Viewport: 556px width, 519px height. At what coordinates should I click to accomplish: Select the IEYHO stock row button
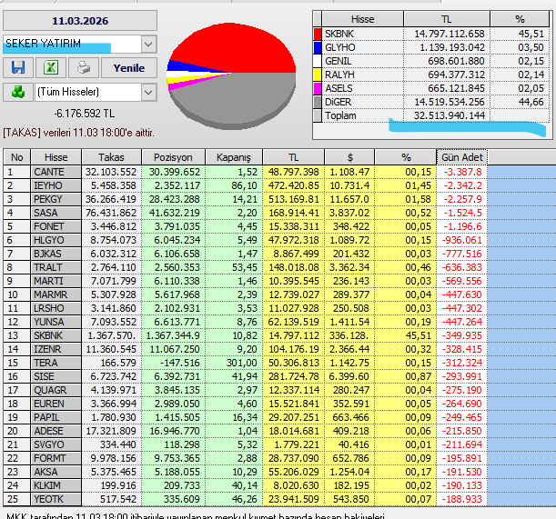(x=56, y=185)
